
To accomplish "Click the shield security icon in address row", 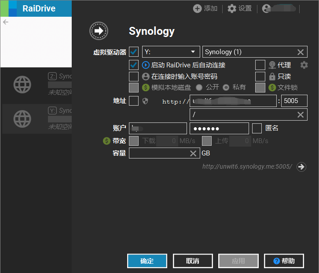I will coord(145,101).
